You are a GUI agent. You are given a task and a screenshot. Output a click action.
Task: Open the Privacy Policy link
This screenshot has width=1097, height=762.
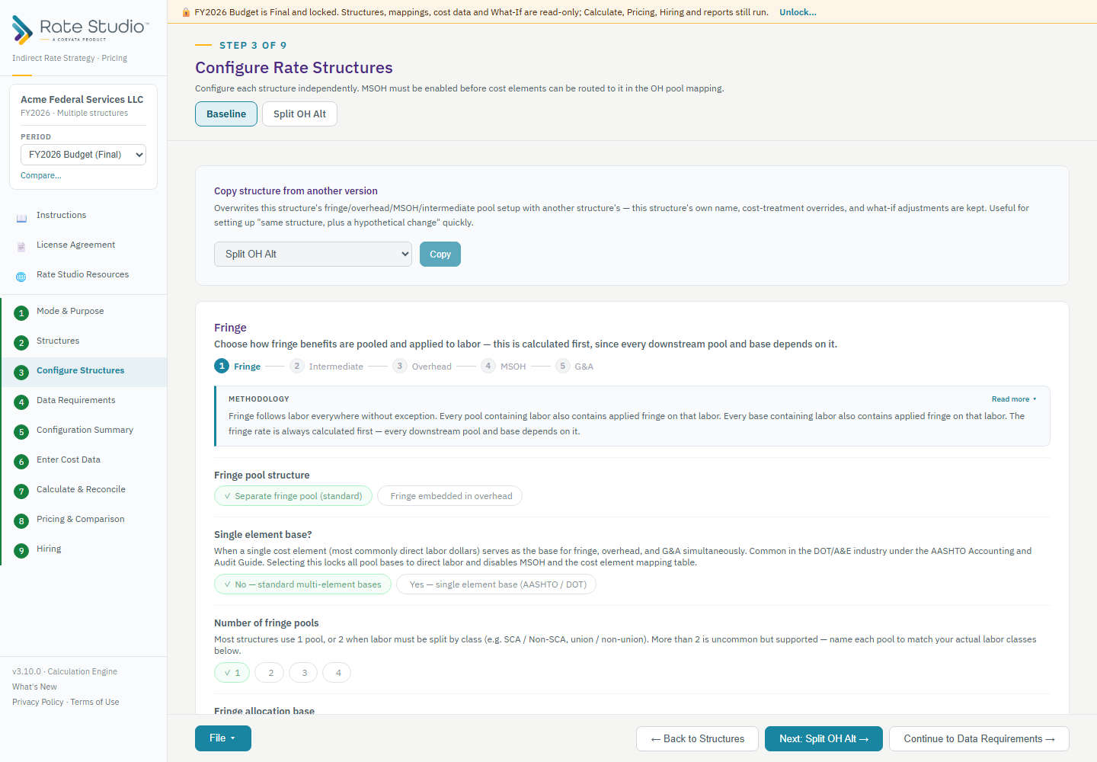(38, 702)
